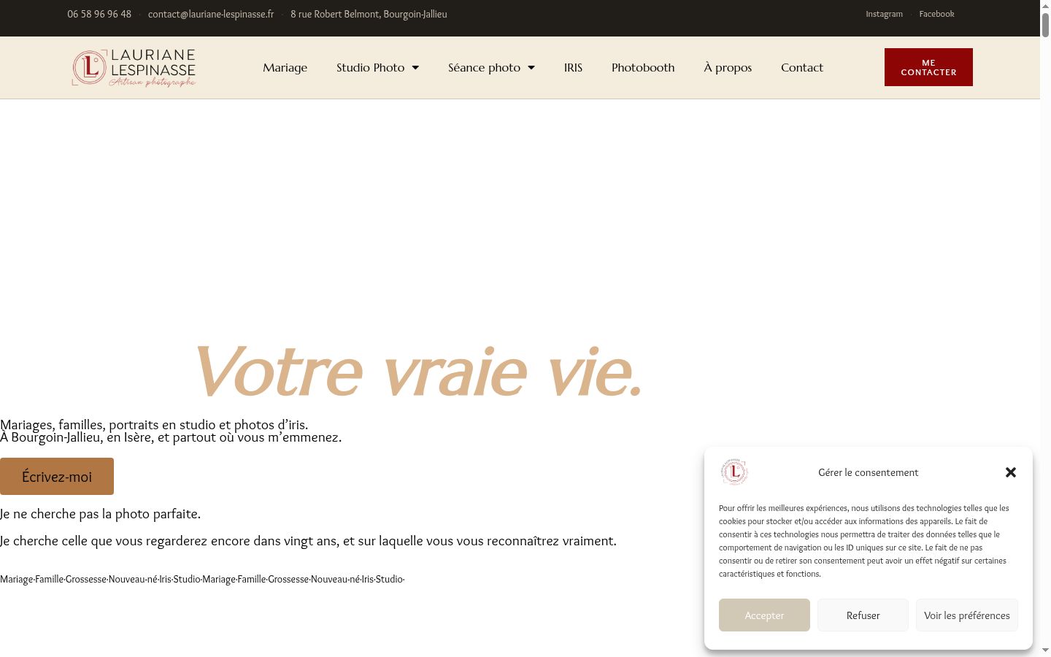Viewport: 1051px width, 657px height.
Task: Click the Gérer le consentement dialog title
Action: [x=869, y=472]
